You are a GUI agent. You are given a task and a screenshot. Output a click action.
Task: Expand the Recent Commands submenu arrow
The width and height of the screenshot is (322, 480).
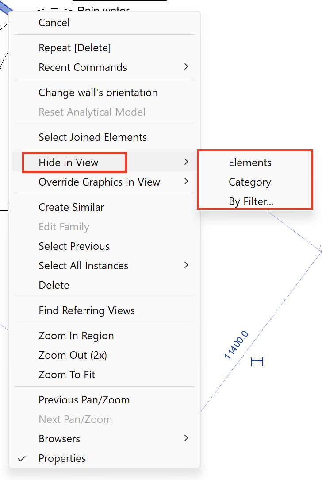coord(186,67)
